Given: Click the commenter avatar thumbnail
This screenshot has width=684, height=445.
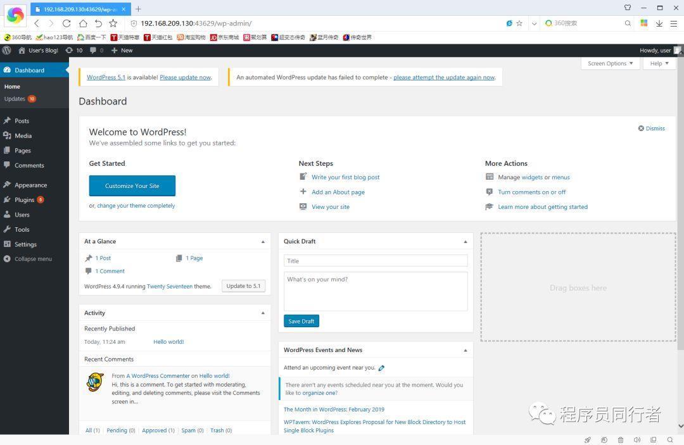Looking at the screenshot, I should coord(95,382).
